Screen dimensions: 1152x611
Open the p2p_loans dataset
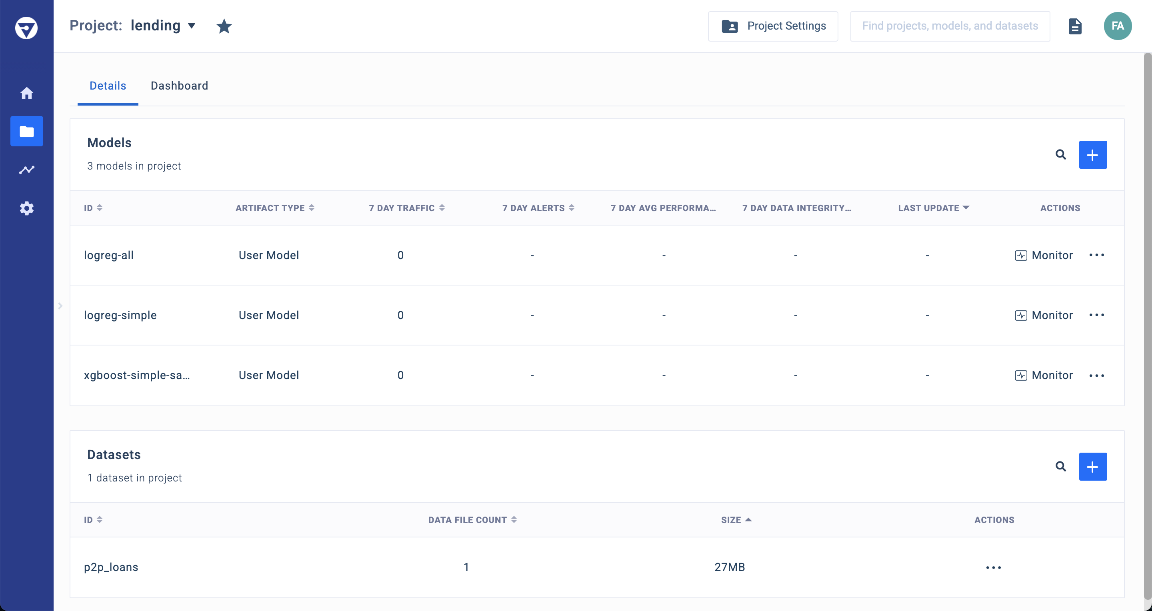tap(111, 567)
